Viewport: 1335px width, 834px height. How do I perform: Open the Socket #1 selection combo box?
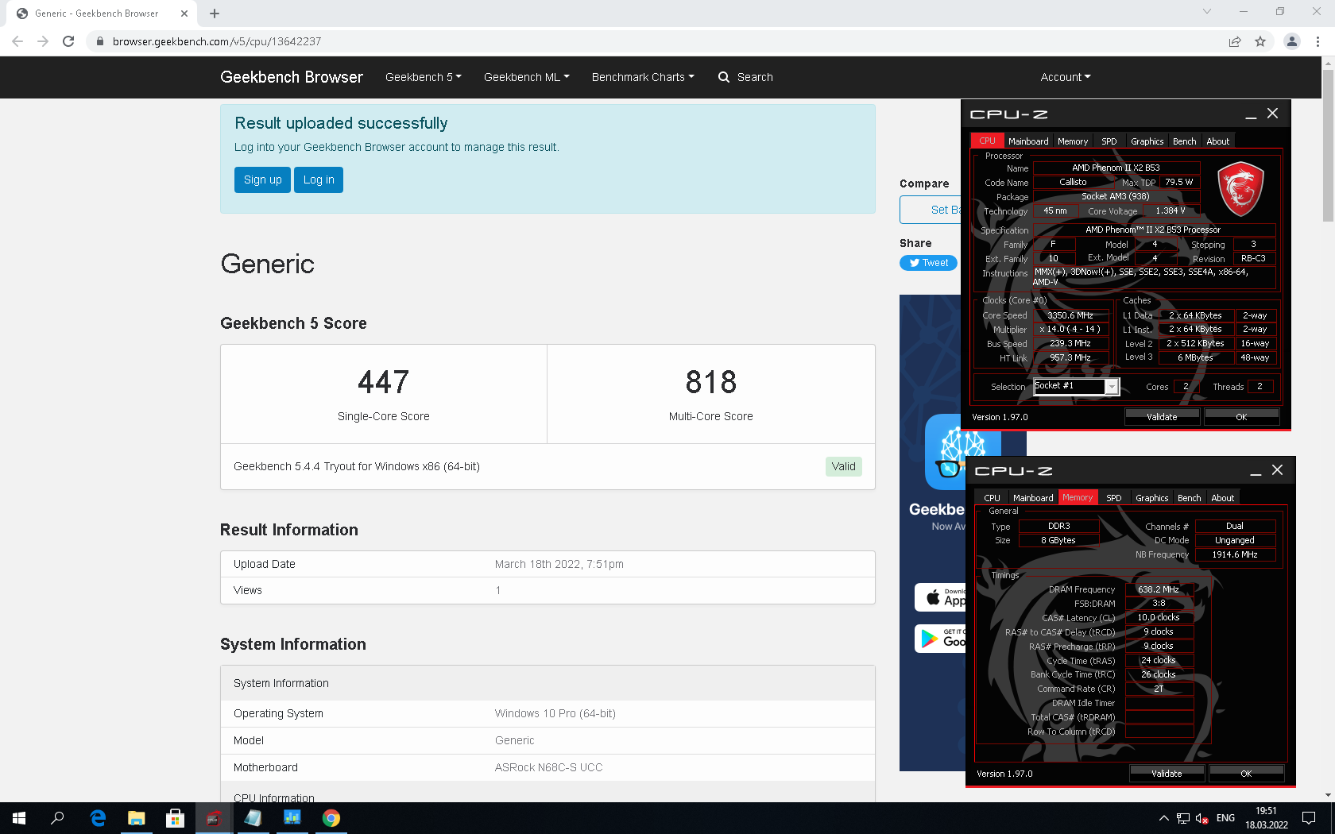click(x=1076, y=387)
